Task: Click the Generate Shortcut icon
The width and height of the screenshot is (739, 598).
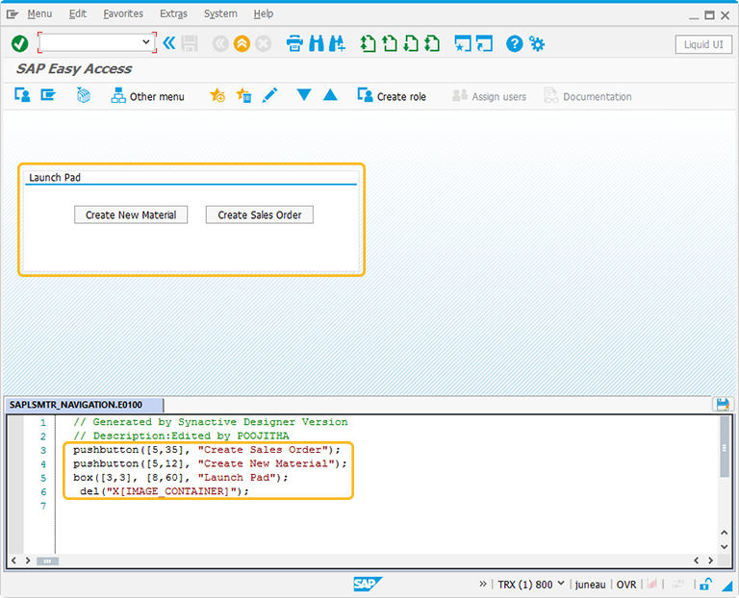Action: coord(484,43)
